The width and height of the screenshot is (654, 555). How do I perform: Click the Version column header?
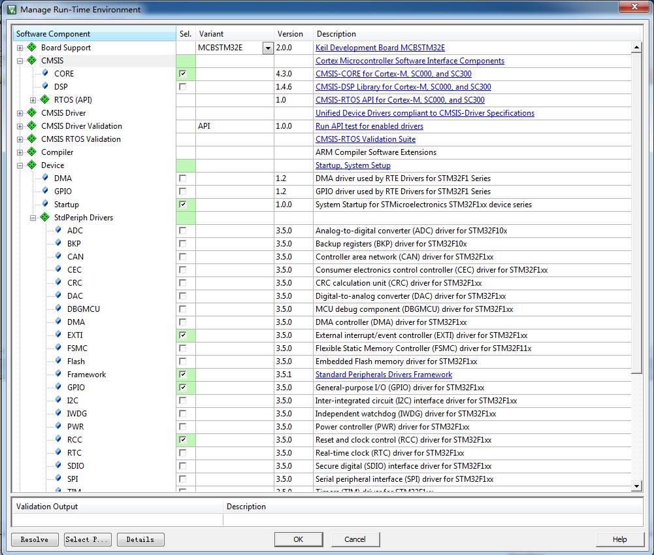click(x=293, y=34)
